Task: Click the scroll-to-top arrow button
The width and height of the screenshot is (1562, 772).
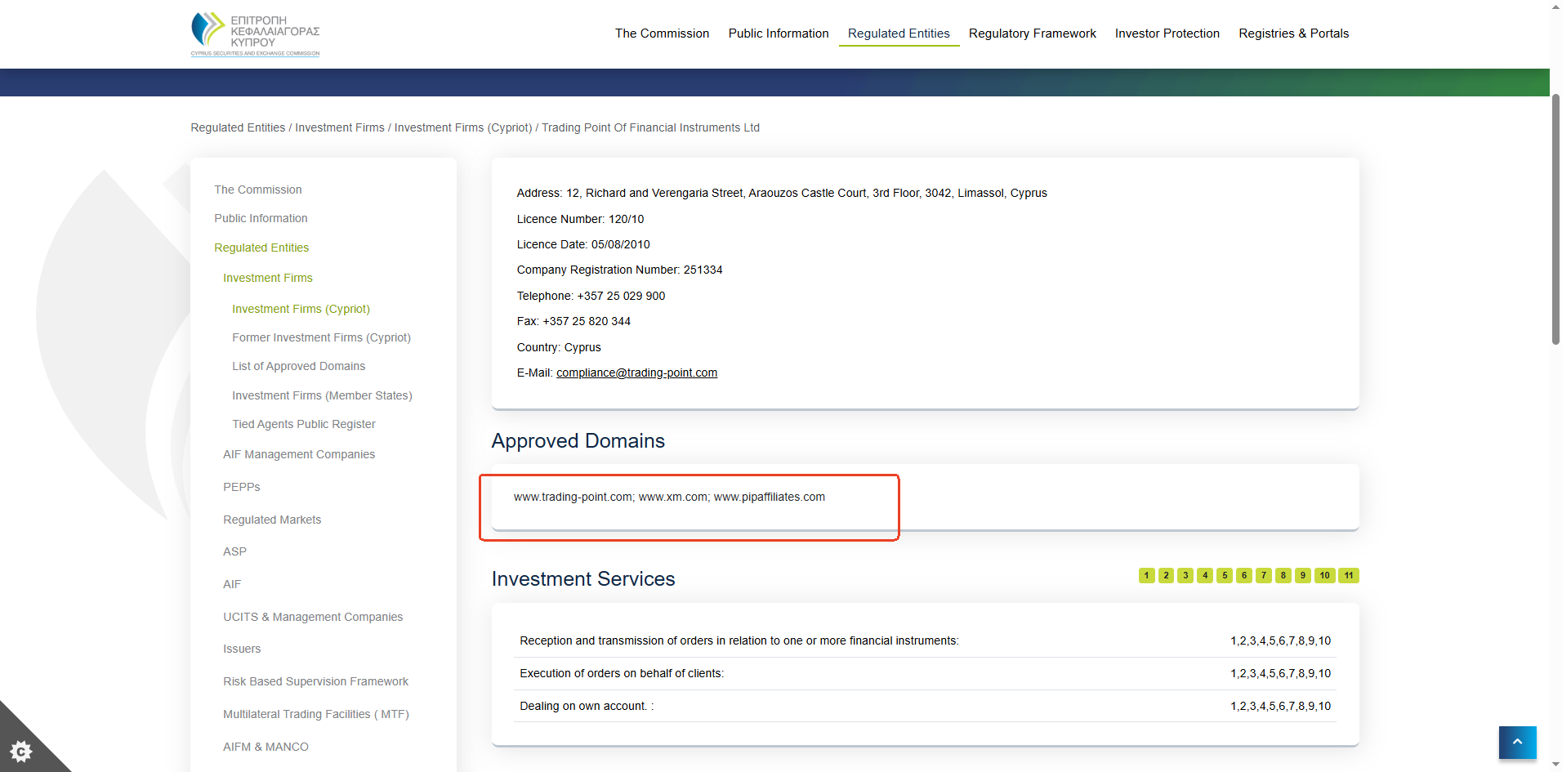Action: pos(1517,742)
